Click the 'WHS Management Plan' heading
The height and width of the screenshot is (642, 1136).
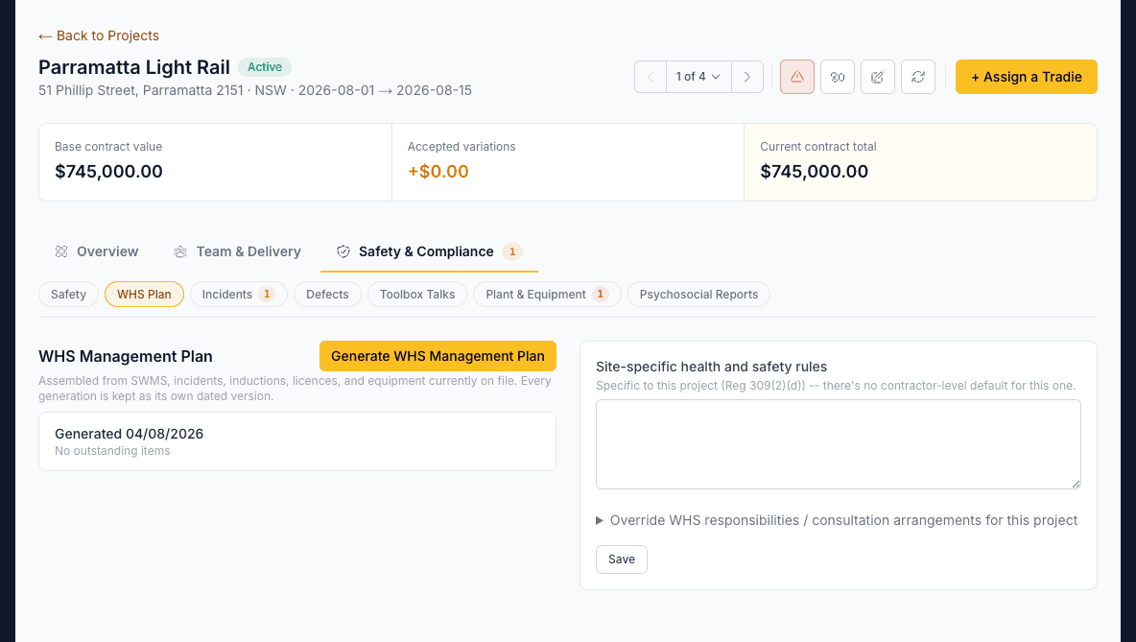coord(126,356)
